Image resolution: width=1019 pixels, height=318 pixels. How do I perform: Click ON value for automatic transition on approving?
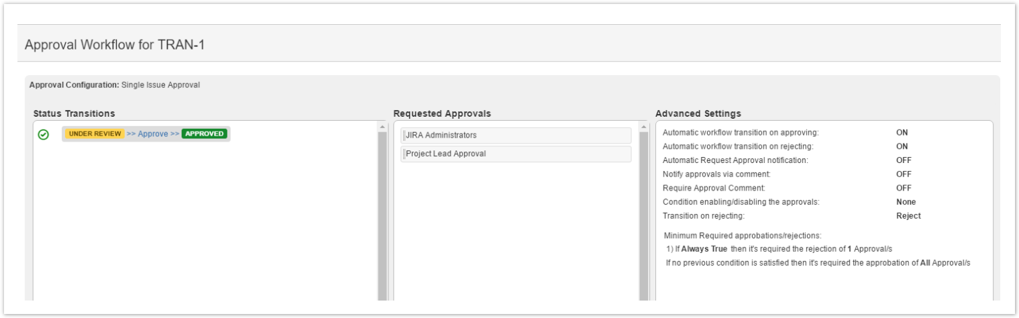(902, 132)
